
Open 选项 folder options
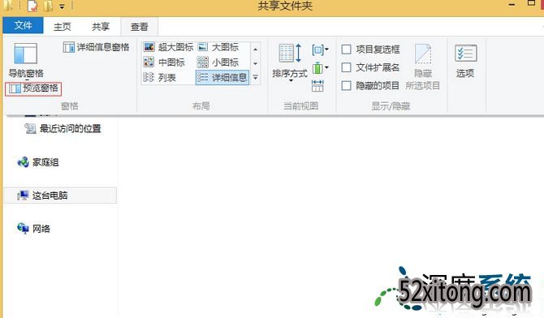tap(465, 61)
